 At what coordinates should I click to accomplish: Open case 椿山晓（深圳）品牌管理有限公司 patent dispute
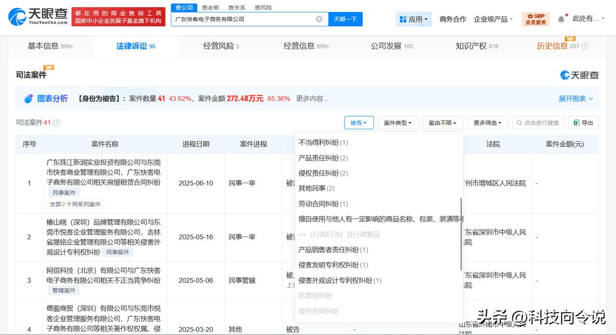pyautogui.click(x=103, y=237)
